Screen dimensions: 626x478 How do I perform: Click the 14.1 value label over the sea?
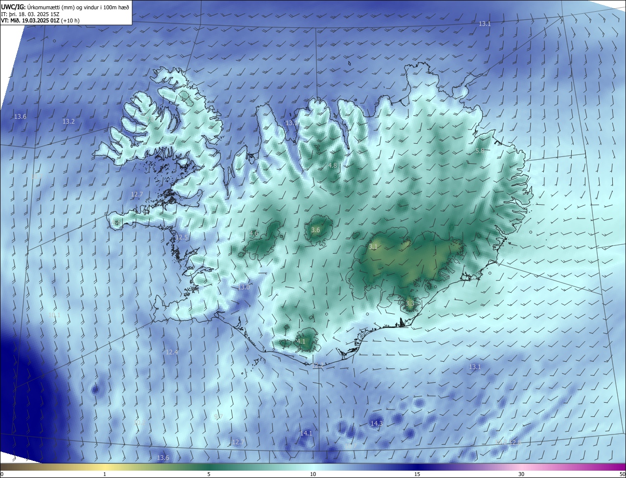(x=306, y=433)
